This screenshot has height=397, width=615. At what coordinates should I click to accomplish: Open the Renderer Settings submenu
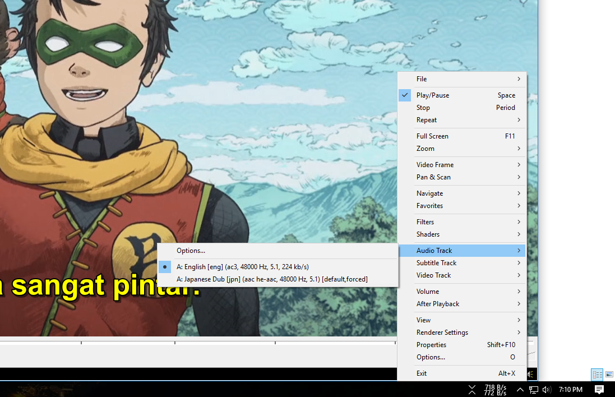[462, 333]
